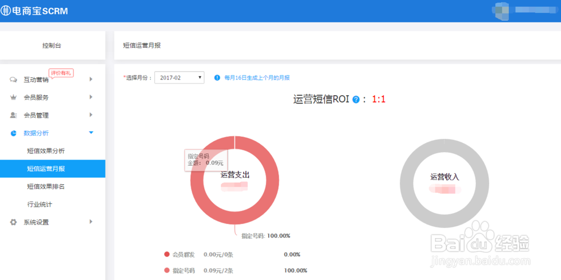The height and width of the screenshot is (280, 561).
Task: Click the 选择月份 field label
Action: click(137, 77)
